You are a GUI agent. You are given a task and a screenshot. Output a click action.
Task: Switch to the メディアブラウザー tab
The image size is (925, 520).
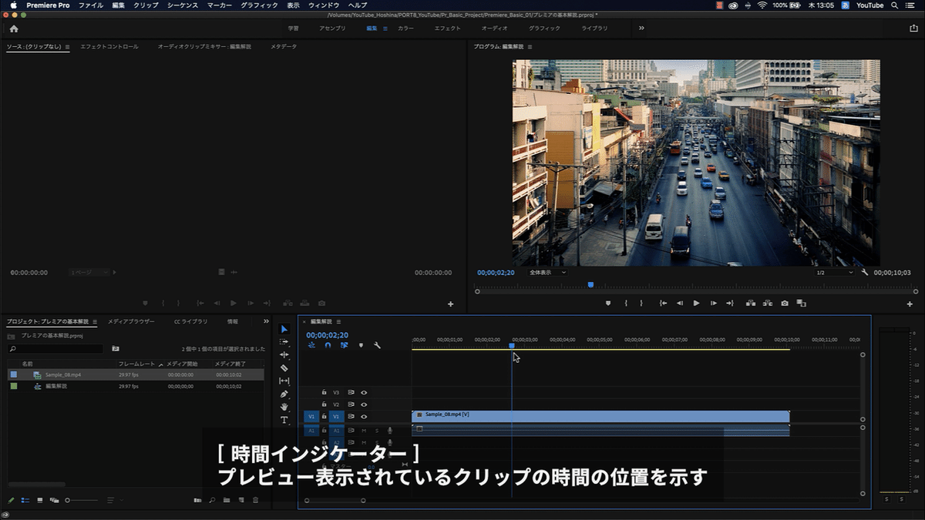(x=131, y=321)
